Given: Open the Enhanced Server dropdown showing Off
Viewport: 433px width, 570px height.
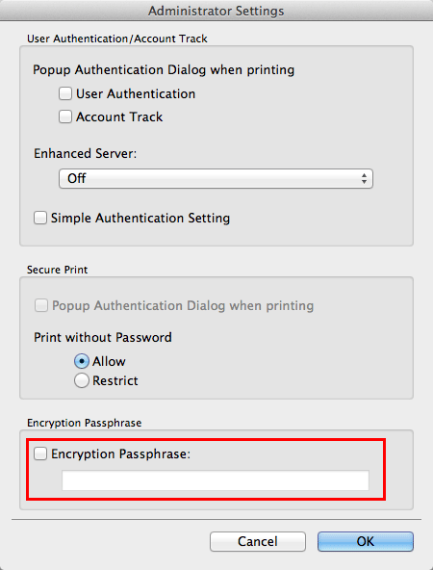Looking at the screenshot, I should pos(216,178).
